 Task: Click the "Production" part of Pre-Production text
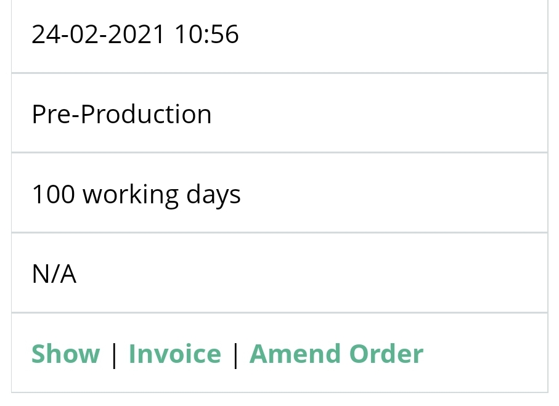click(x=146, y=114)
